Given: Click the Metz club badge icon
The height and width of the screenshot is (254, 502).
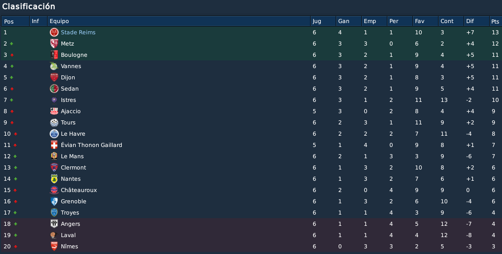Looking at the screenshot, I should pyautogui.click(x=54, y=44).
